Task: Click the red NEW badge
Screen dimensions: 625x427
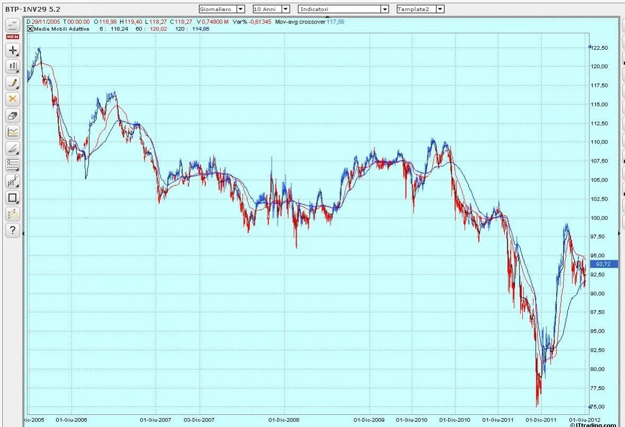Action: [x=12, y=37]
